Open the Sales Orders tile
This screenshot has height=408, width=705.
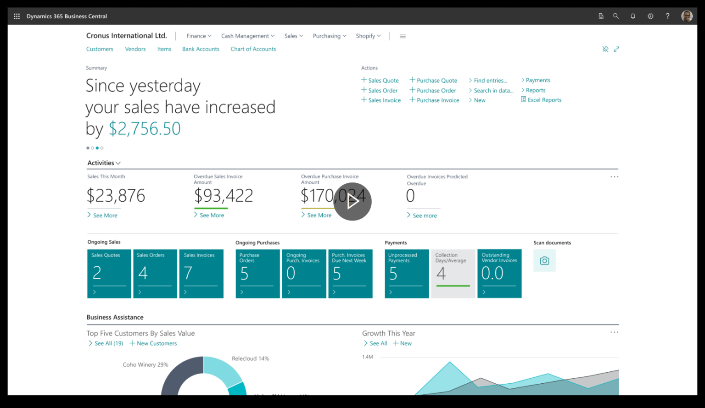[x=155, y=274]
